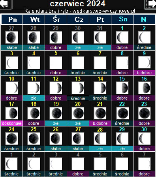Image resolution: width=156 pixels, height=177 pixels.
Task: Click the first quarter moon icon for June 14
Action: (x=100, y=88)
